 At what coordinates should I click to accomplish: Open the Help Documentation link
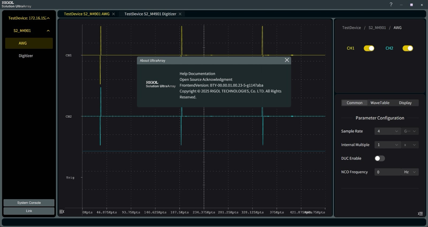197,74
